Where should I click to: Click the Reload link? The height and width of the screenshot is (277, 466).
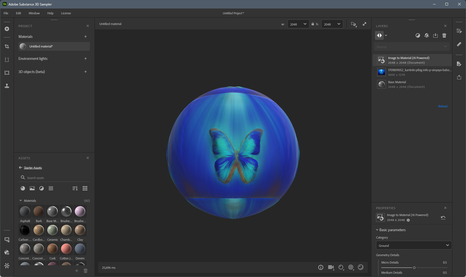pos(442,106)
